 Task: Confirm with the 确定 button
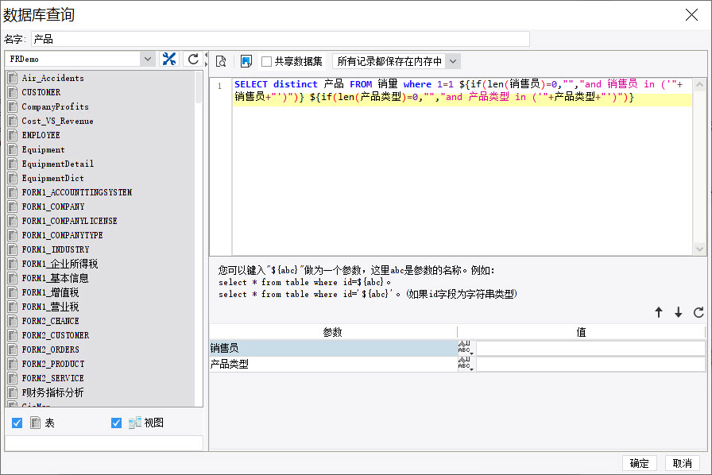(639, 463)
